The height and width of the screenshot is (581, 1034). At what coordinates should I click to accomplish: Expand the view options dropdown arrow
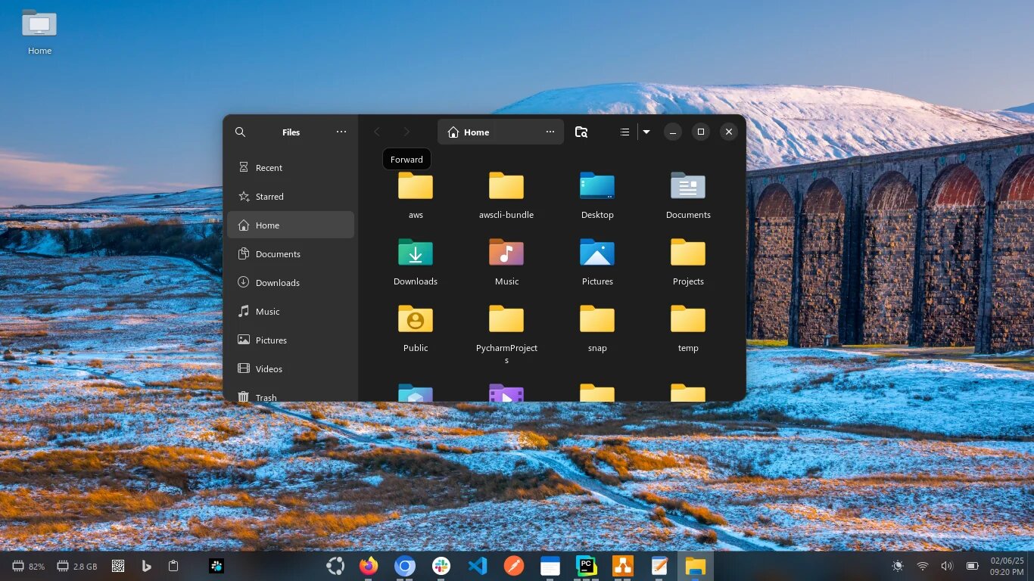tap(646, 132)
